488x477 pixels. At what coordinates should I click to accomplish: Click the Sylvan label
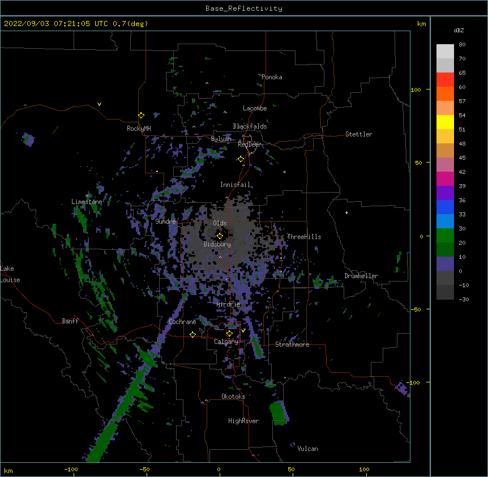[221, 139]
